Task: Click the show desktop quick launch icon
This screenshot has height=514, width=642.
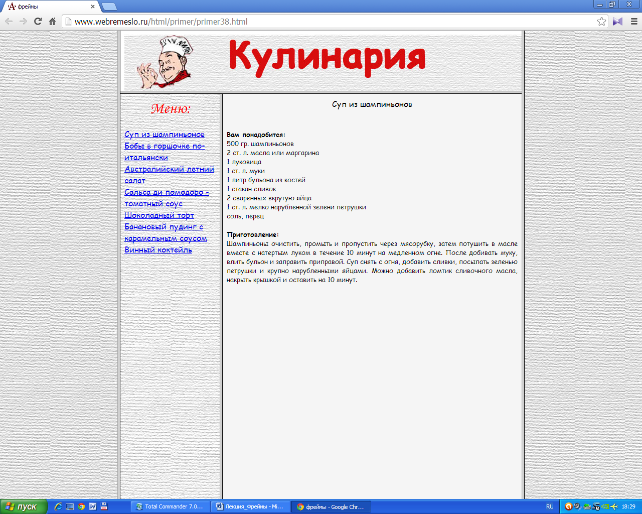Action: pyautogui.click(x=70, y=506)
